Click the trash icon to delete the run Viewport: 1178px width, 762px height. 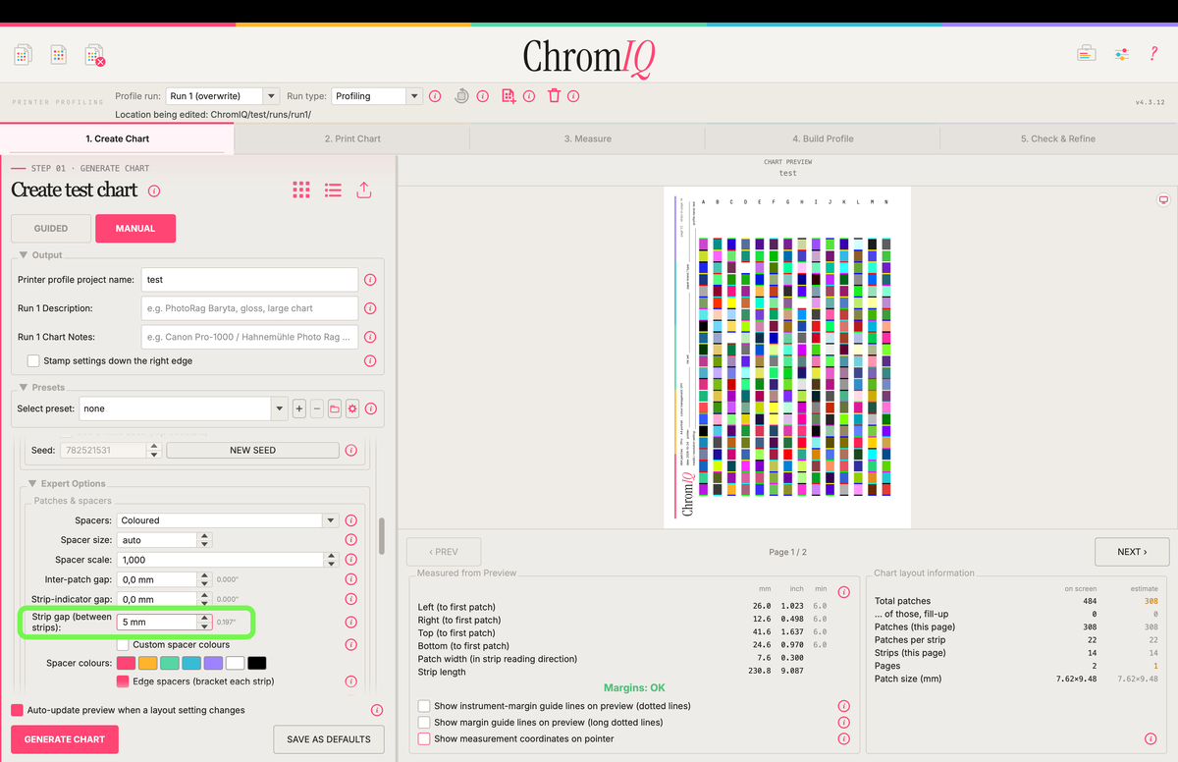point(554,96)
